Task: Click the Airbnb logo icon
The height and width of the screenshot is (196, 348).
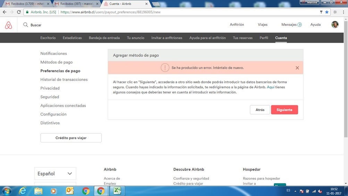Action: (8, 25)
